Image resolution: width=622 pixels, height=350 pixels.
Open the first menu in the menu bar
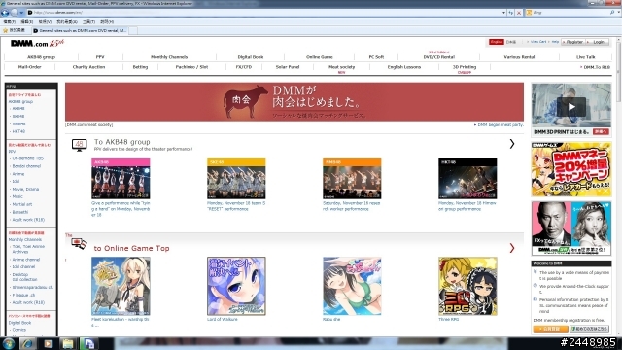click(10, 21)
